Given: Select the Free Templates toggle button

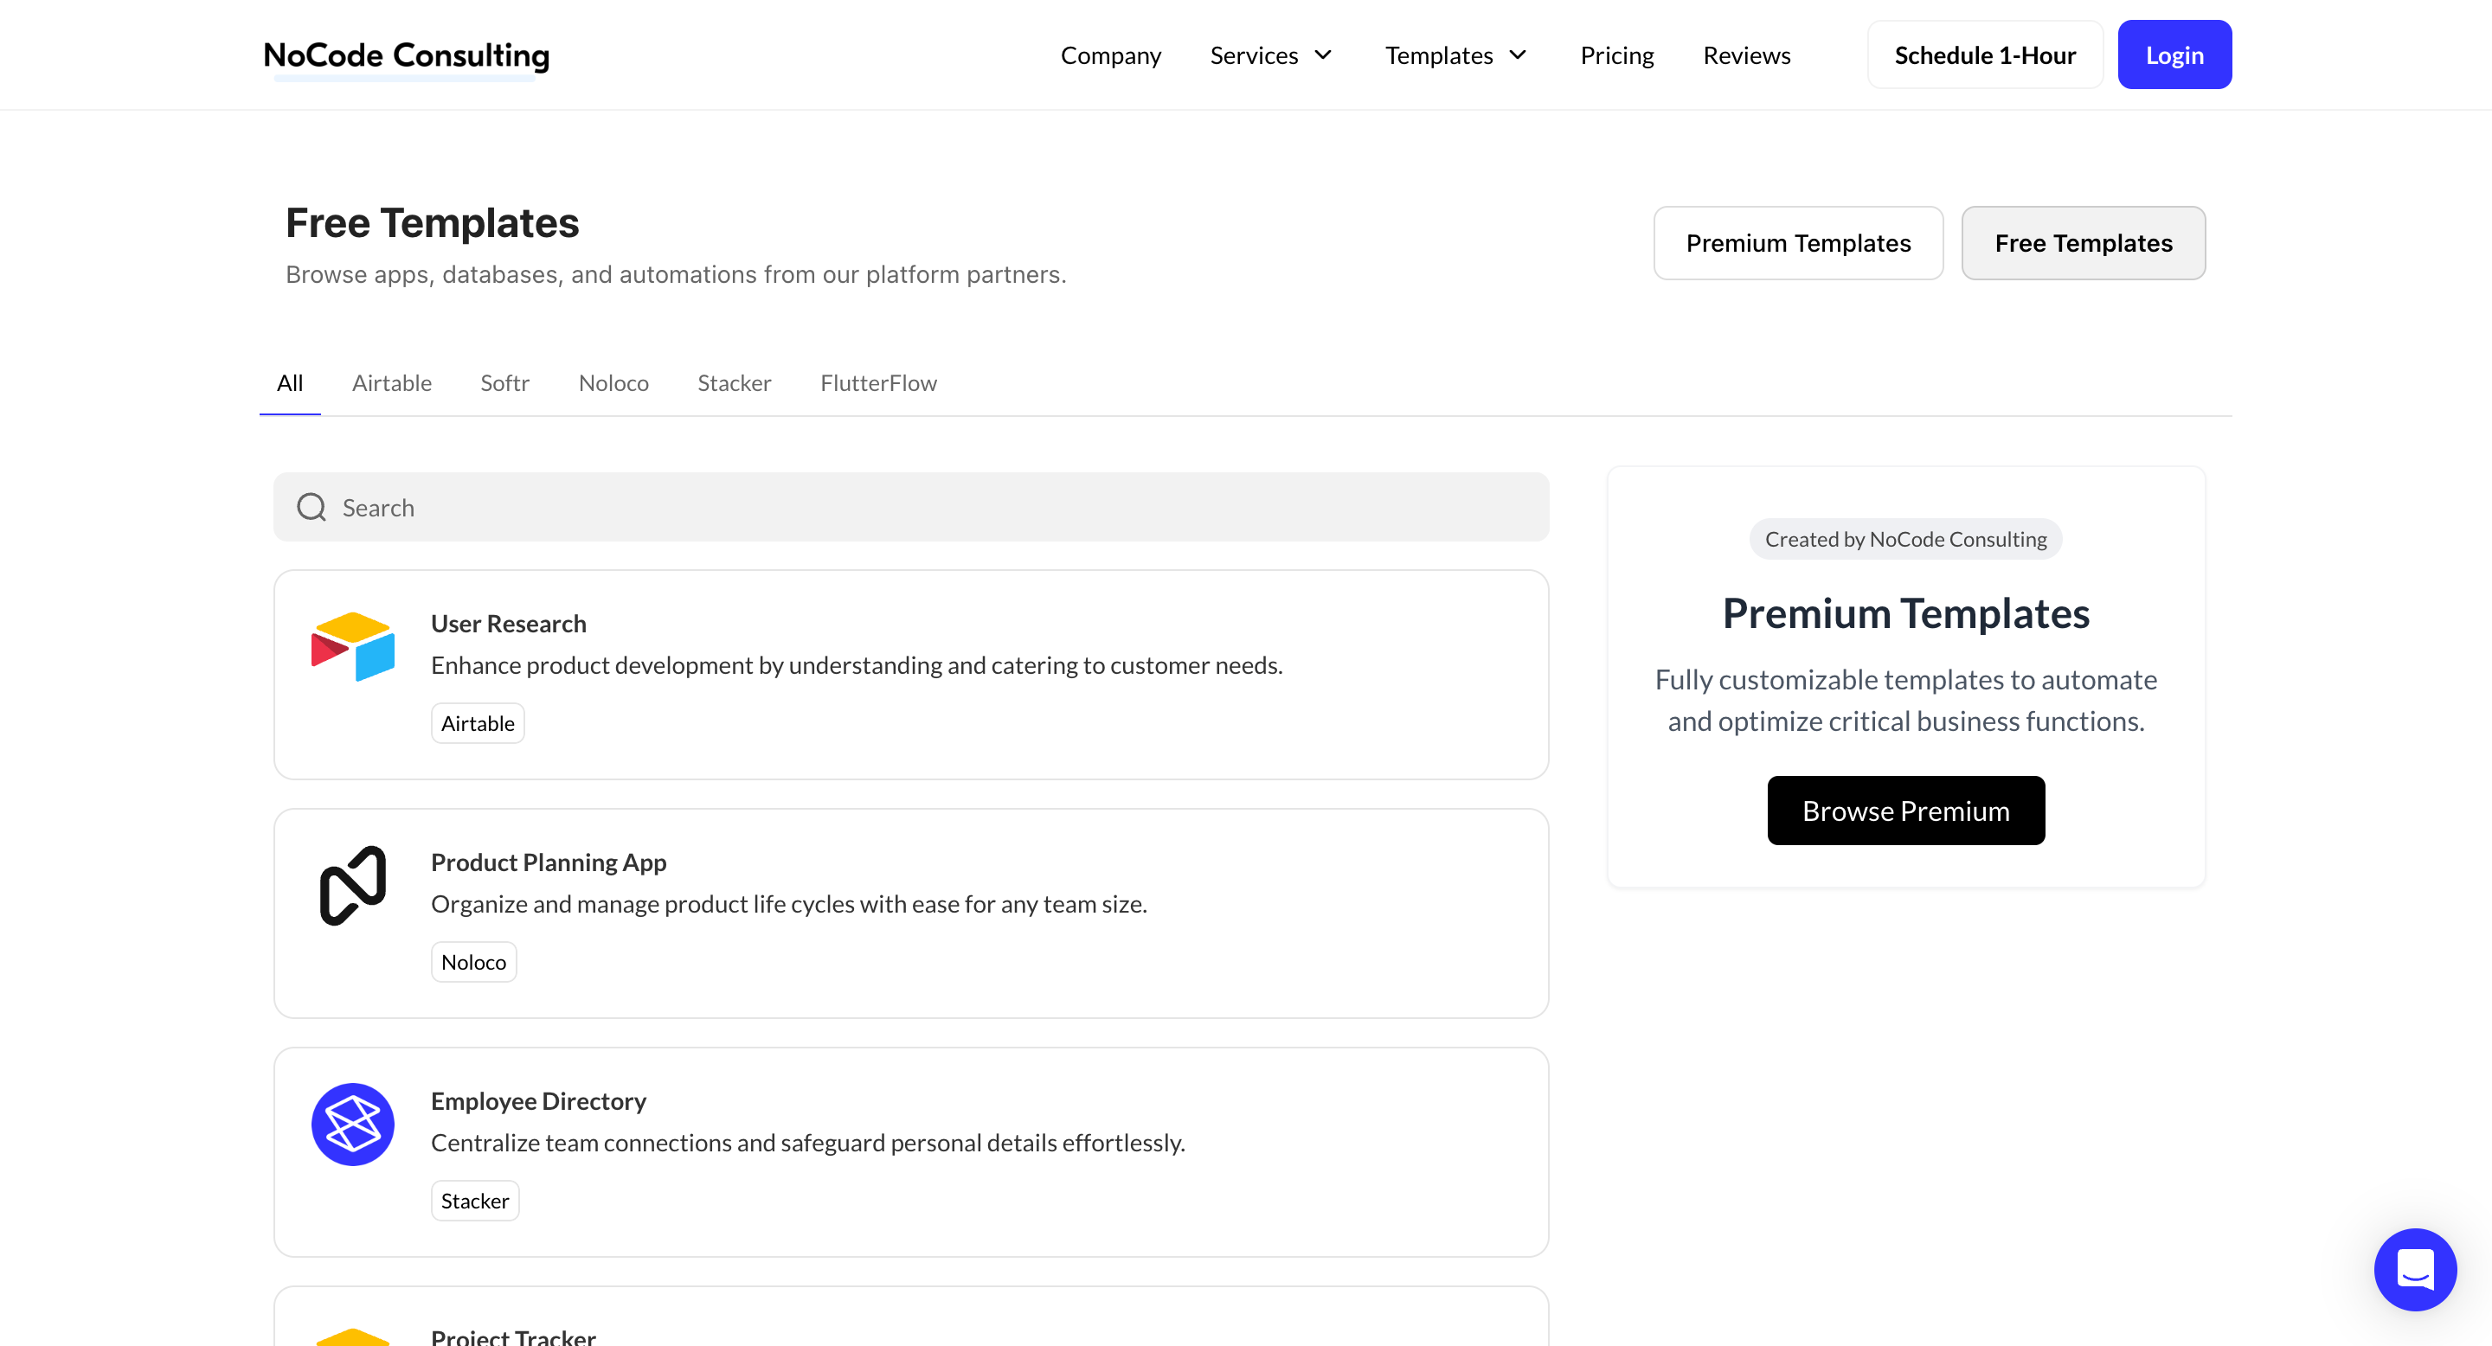Looking at the screenshot, I should (x=2083, y=244).
